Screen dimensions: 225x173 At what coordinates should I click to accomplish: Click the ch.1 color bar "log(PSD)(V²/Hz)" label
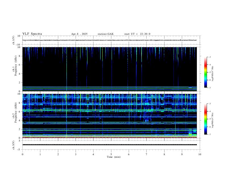(x=213, y=74)
